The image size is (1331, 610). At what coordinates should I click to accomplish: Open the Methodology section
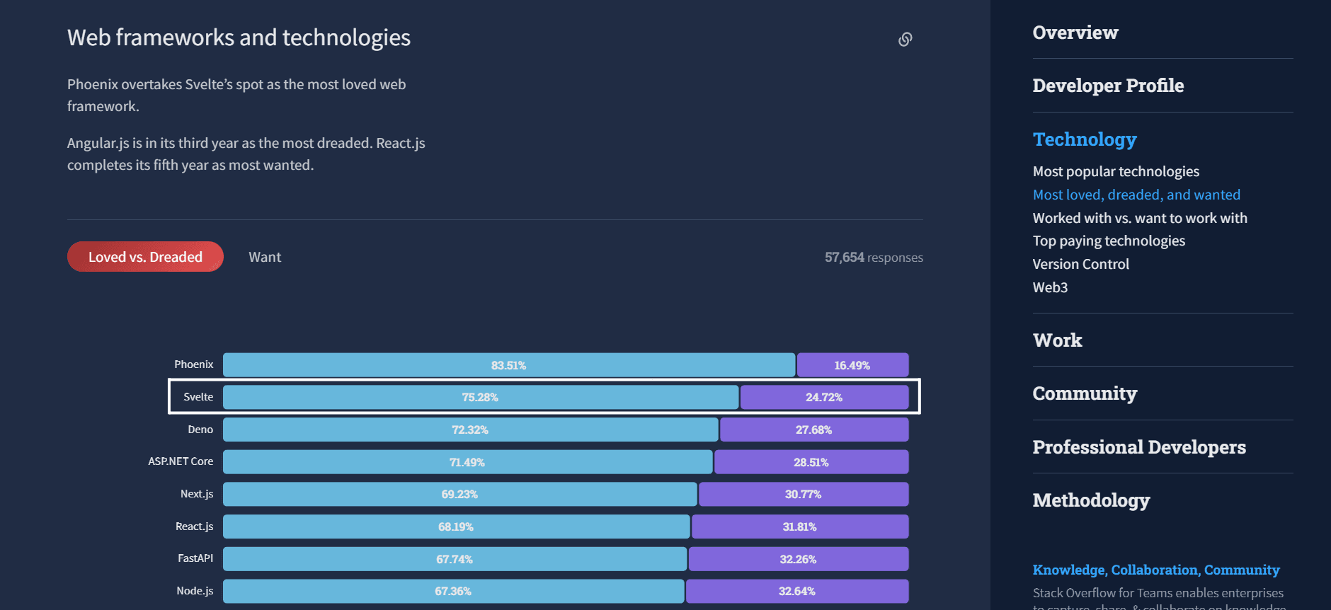(1091, 500)
